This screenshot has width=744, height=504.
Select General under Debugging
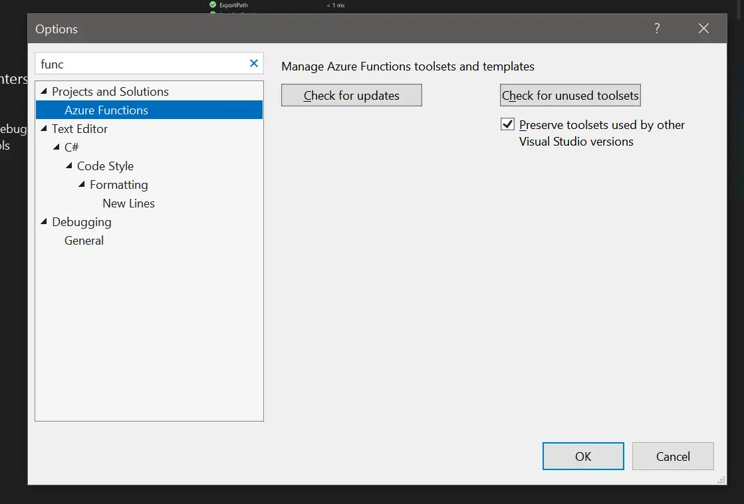click(x=84, y=241)
